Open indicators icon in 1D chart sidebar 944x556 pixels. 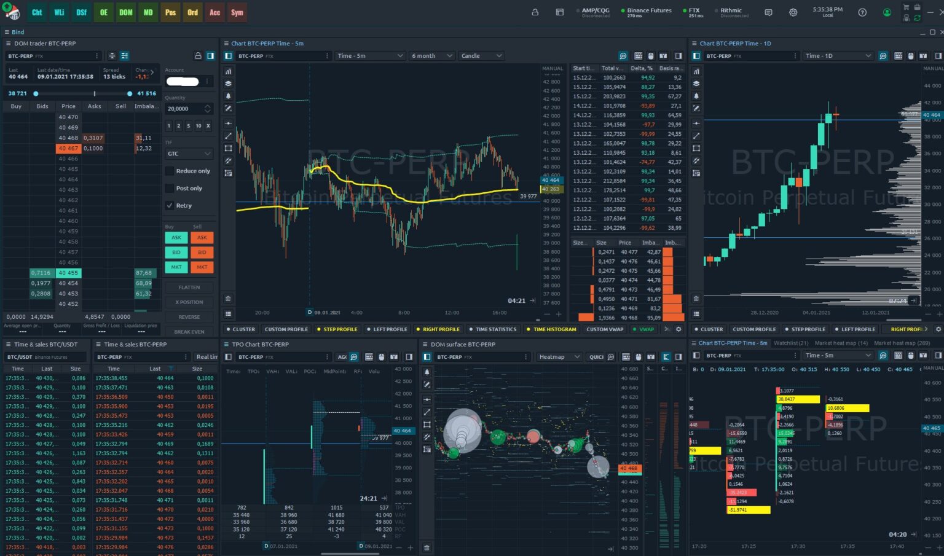(x=696, y=71)
